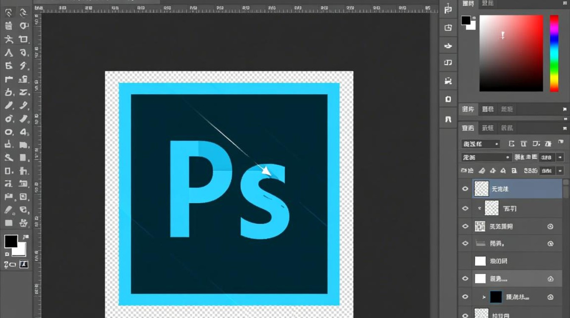Image resolution: width=570 pixels, height=318 pixels.
Task: Click the grid-pattern layer thumbnail
Action: 480,226
